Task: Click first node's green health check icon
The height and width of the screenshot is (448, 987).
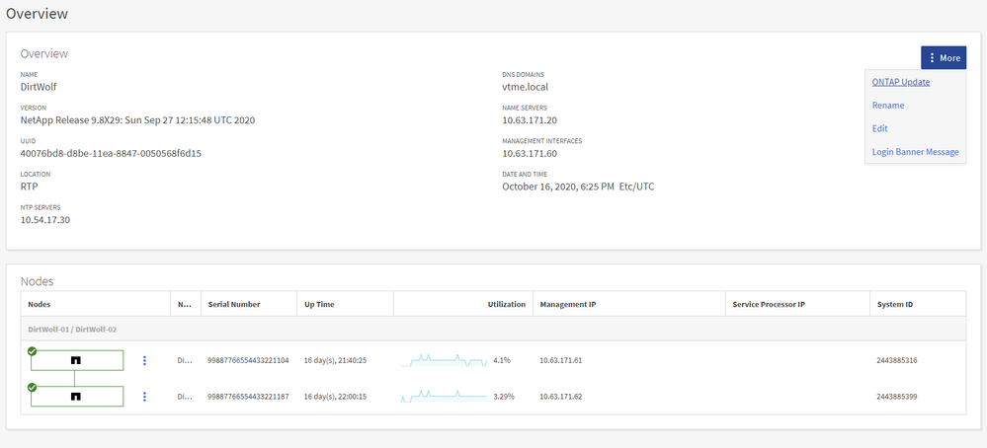Action: 32,350
